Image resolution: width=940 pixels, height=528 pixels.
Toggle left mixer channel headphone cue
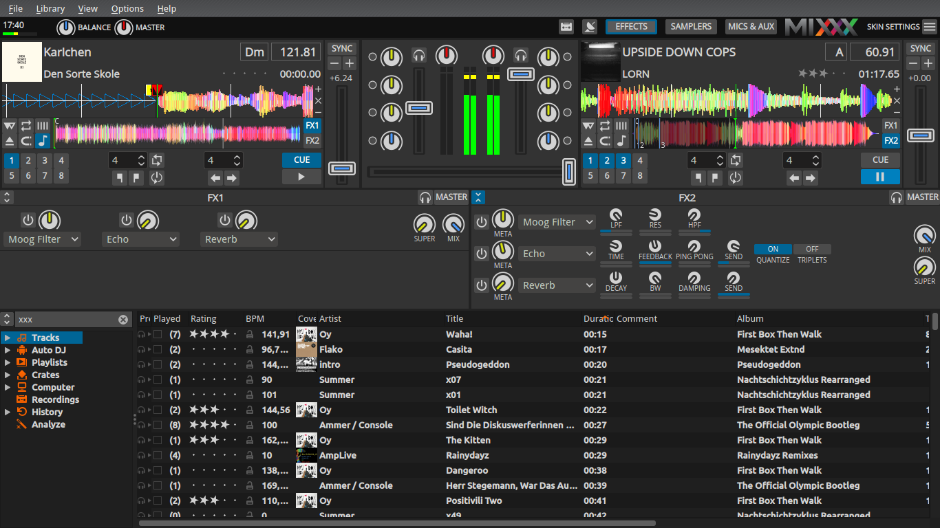pyautogui.click(x=419, y=55)
